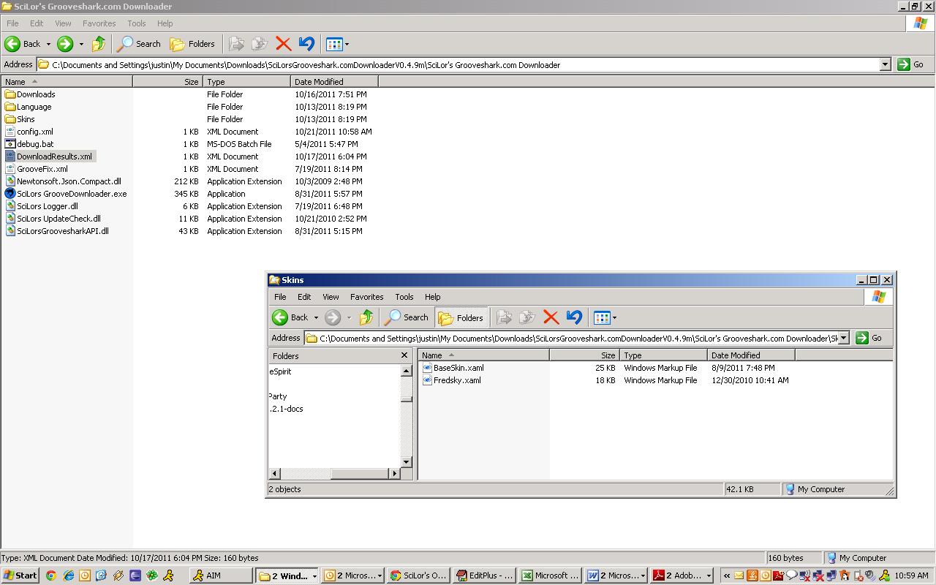Undo last action in Skins window
This screenshot has width=936, height=585.
pos(574,317)
